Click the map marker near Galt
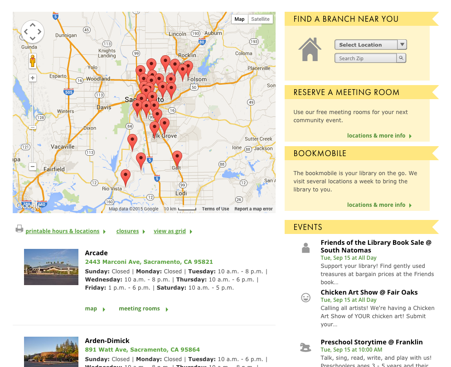The image size is (451, 367). click(x=177, y=158)
